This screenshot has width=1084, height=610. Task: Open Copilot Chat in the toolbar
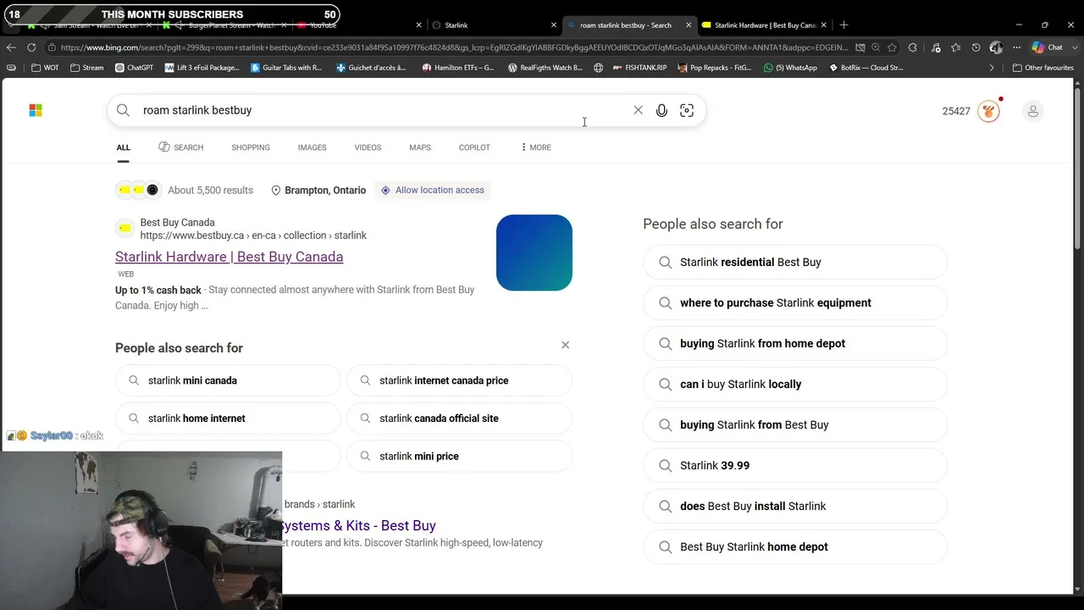(x=1048, y=47)
